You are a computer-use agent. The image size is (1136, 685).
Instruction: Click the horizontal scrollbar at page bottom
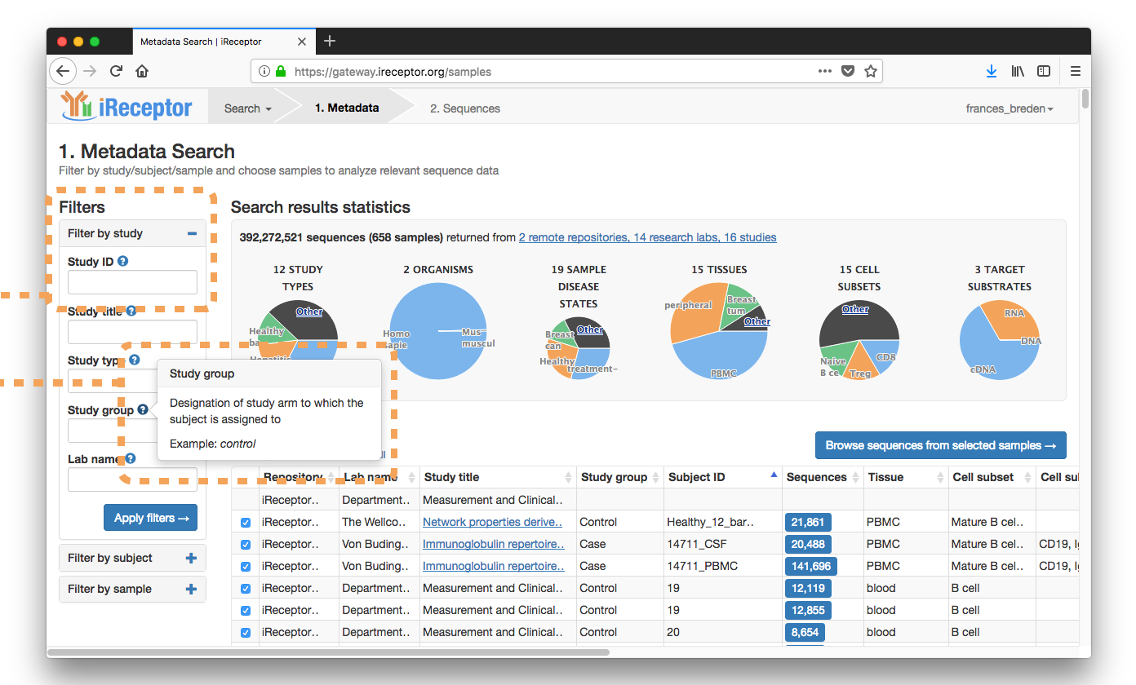[329, 652]
